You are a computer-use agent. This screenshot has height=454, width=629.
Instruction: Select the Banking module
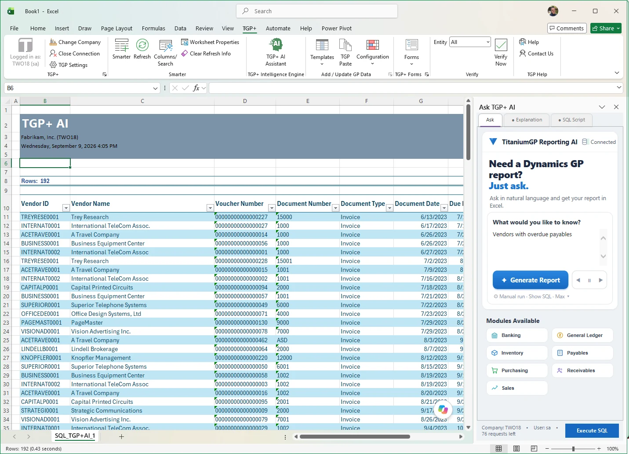point(517,335)
